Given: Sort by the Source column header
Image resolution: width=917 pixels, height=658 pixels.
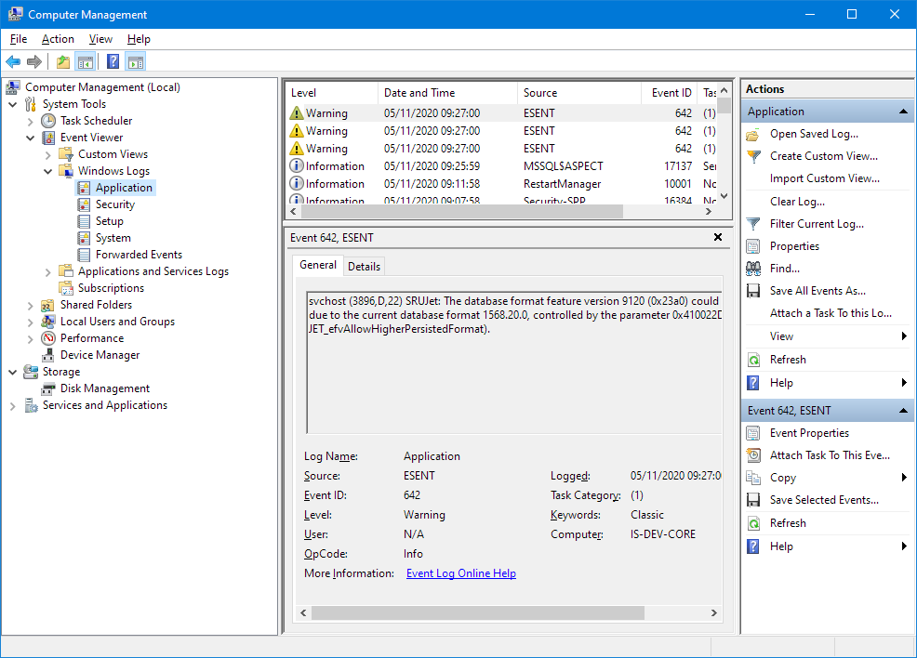Looking at the screenshot, I should [x=579, y=93].
